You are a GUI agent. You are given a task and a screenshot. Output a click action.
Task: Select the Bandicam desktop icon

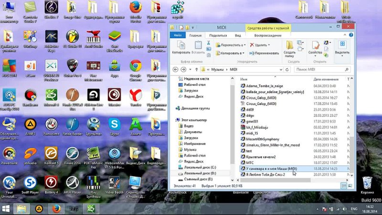pyautogui.click(x=30, y=98)
